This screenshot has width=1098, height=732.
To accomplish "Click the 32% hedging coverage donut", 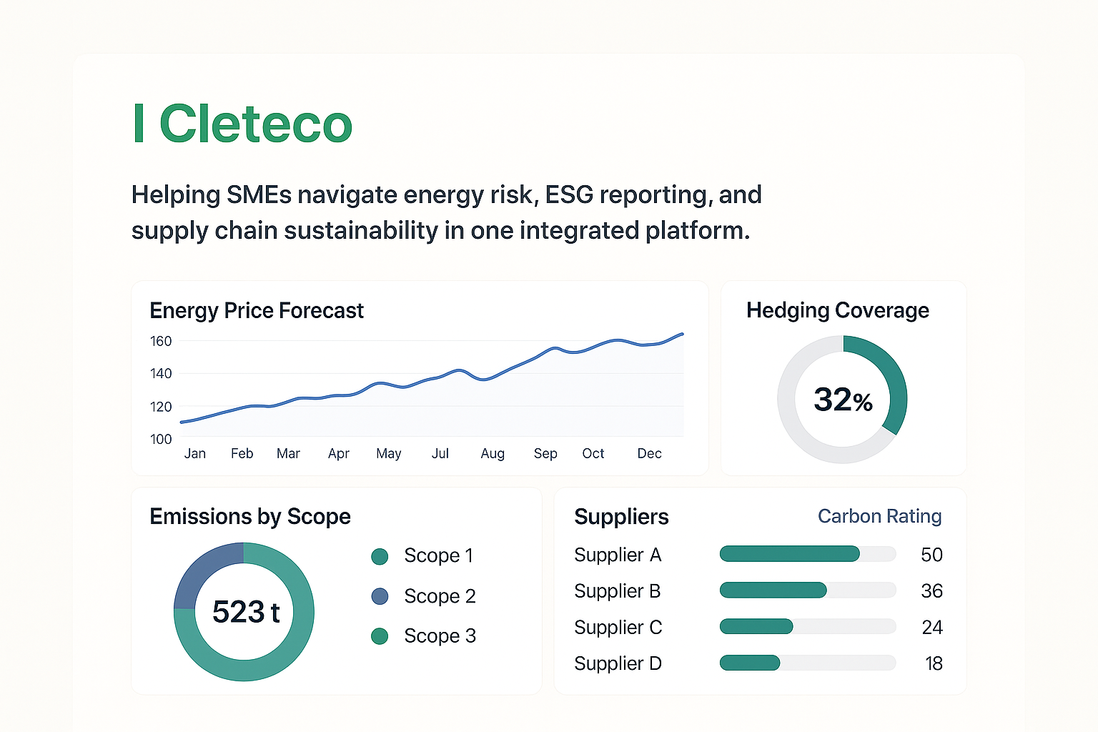I will click(842, 400).
